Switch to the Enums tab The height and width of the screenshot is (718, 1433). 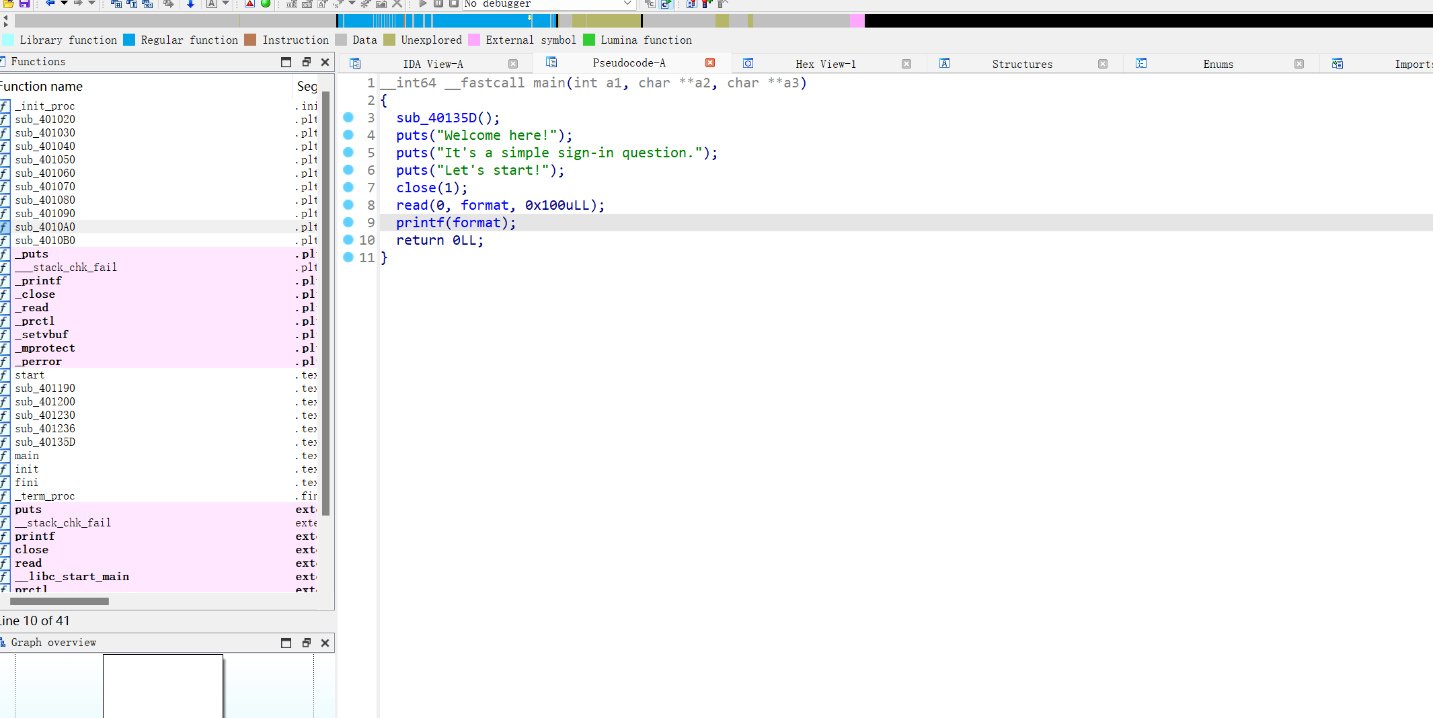(1218, 64)
